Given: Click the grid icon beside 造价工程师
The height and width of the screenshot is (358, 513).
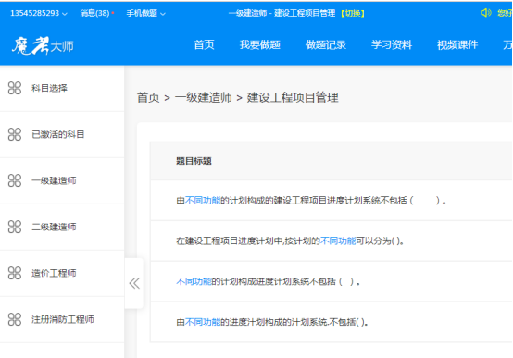Looking at the screenshot, I should (x=15, y=273).
